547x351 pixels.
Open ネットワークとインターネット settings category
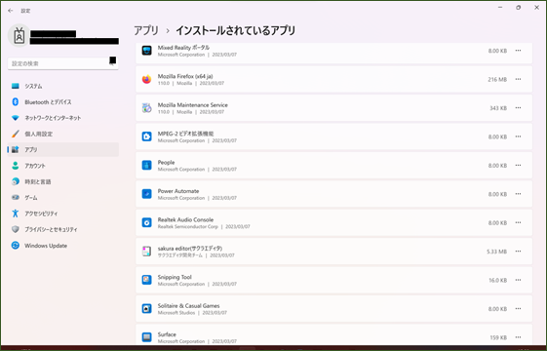coord(63,118)
